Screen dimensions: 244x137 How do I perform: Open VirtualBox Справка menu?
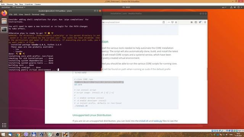point(37,4)
